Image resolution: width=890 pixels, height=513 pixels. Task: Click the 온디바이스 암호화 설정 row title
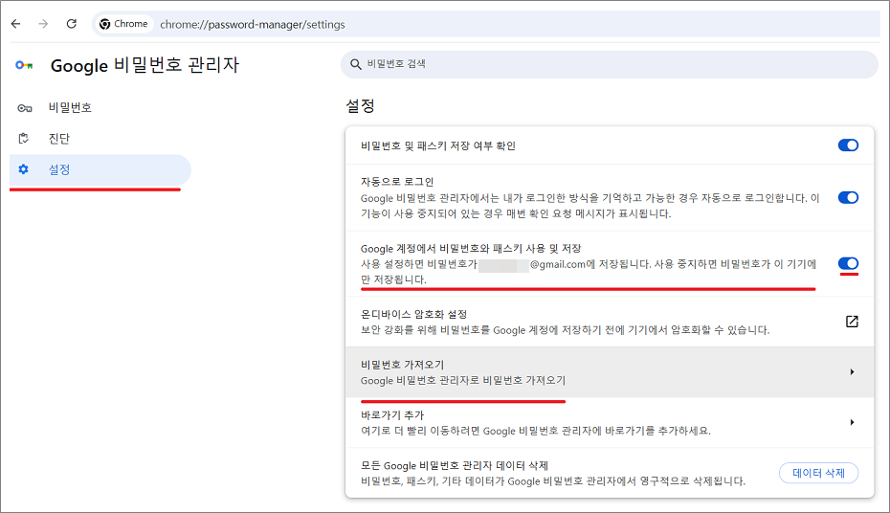(x=413, y=314)
